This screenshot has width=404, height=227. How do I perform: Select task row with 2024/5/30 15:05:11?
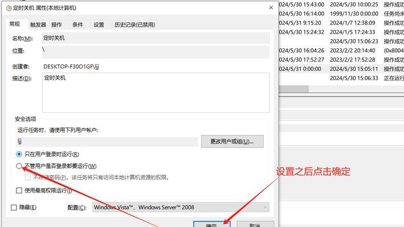(341, 69)
